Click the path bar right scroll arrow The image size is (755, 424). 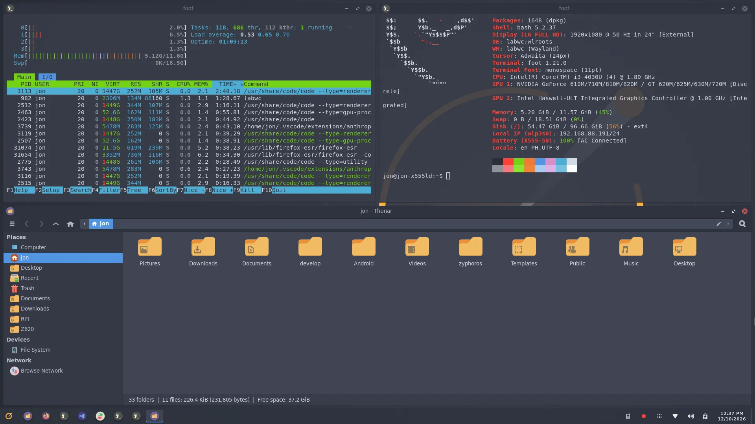point(728,224)
